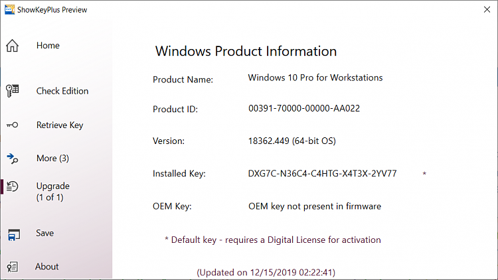The image size is (498, 280).
Task: Go to the Home menu item
Action: [48, 45]
